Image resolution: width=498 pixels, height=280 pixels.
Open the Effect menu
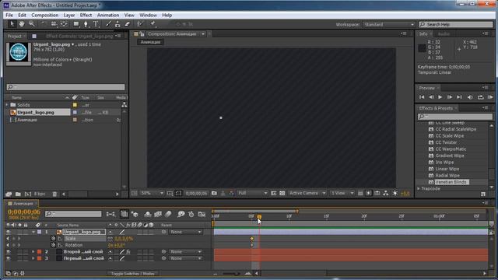tap(86, 15)
